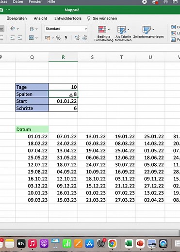Select the cell with value 10

coord(63,87)
